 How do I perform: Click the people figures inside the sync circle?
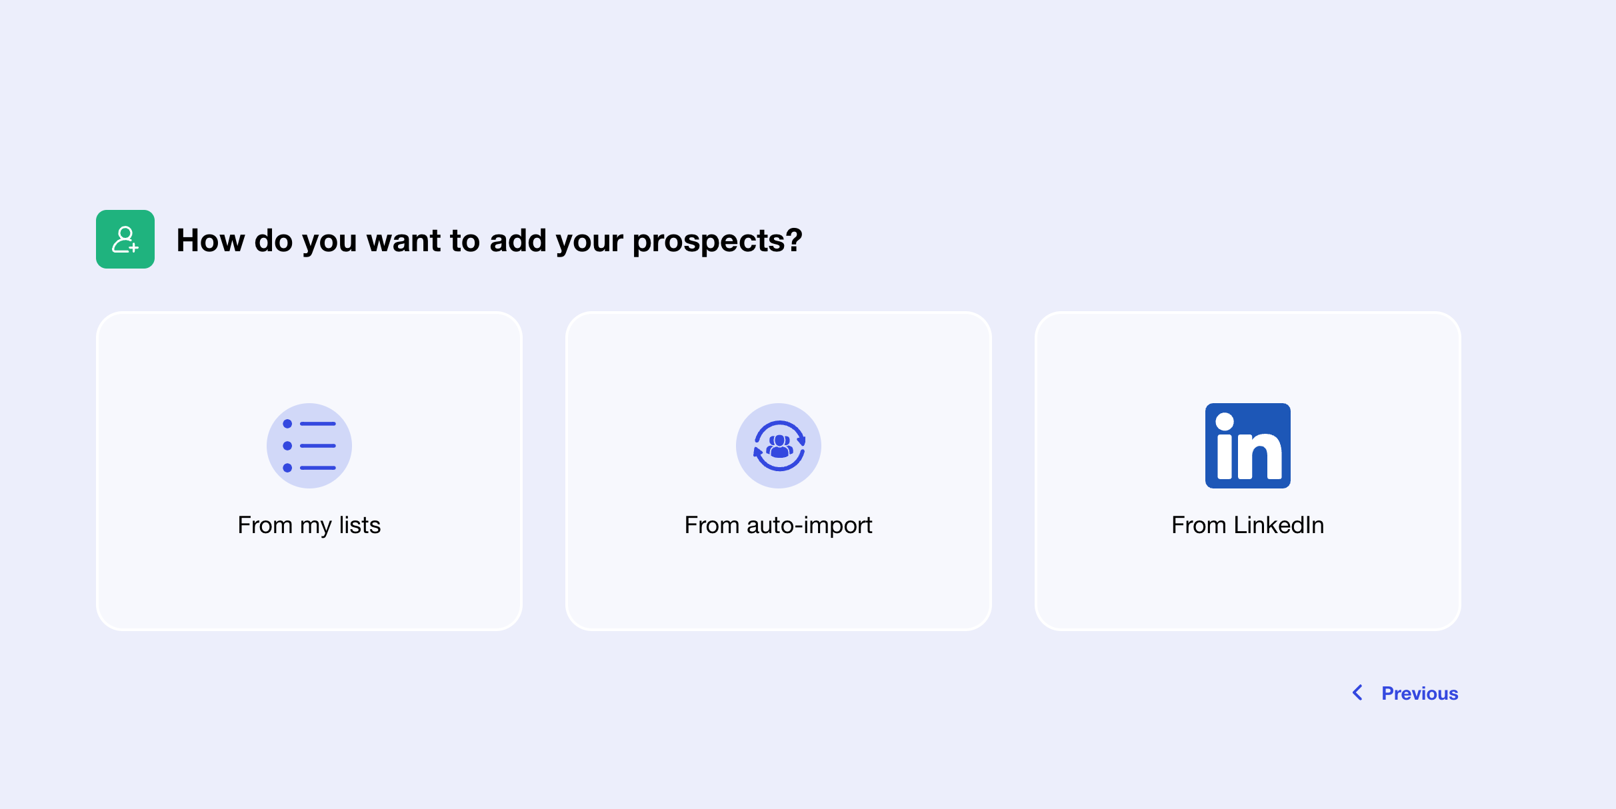779,446
